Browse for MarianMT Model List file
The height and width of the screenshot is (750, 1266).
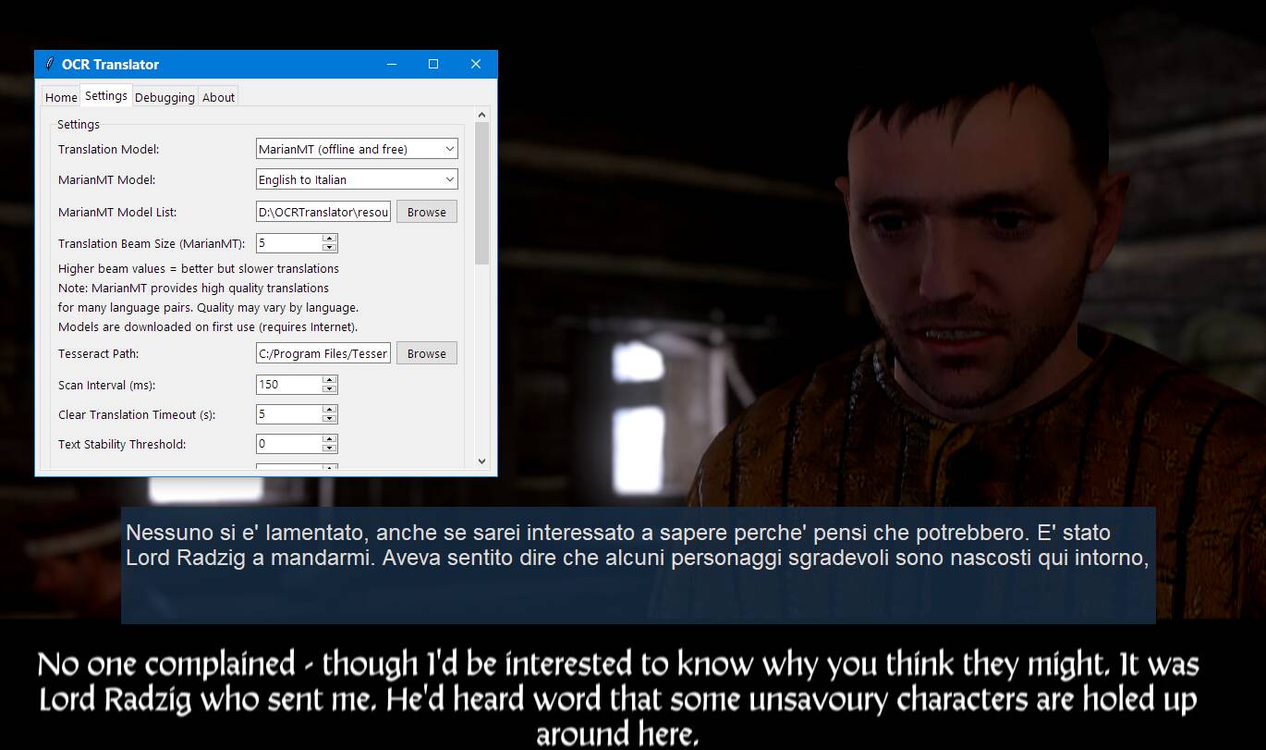pos(427,212)
